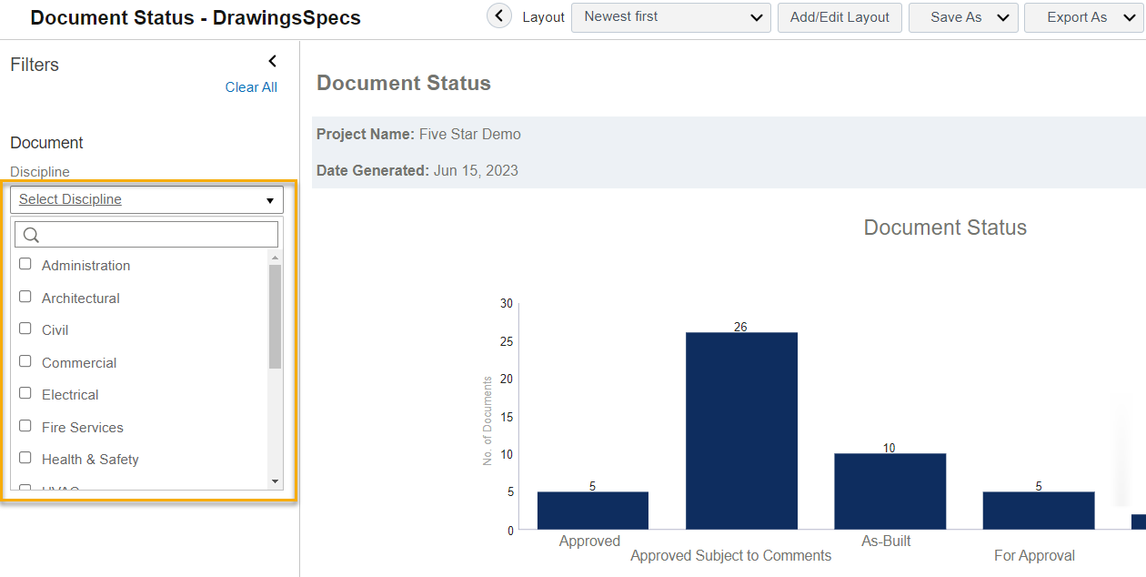Click the Electrical label in the list

70,395
